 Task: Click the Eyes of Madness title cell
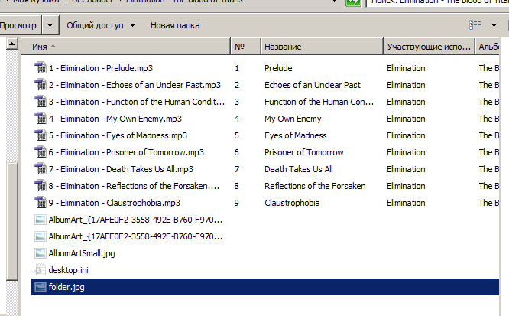[296, 136]
